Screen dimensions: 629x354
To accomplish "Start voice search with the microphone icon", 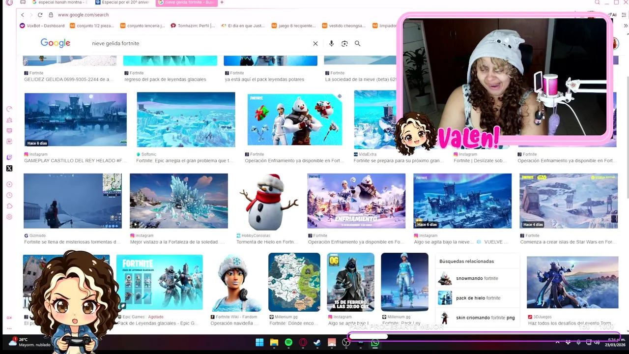I will coord(331,44).
